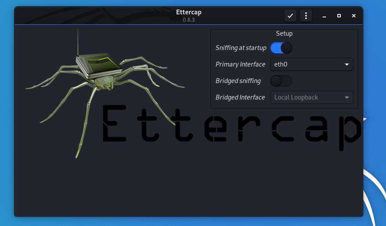The height and width of the screenshot is (226, 386).
Task: Click the 0.8.3 version label
Action: pyautogui.click(x=189, y=20)
